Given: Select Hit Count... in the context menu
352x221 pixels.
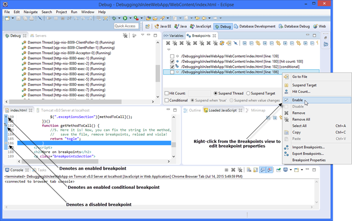Looking at the screenshot, I should [x=301, y=91].
